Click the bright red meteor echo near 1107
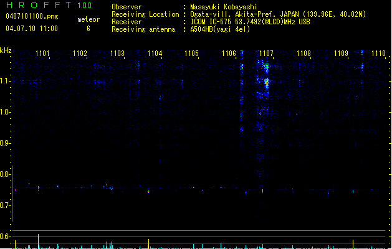Screen dimensions: 392x249 267,82
